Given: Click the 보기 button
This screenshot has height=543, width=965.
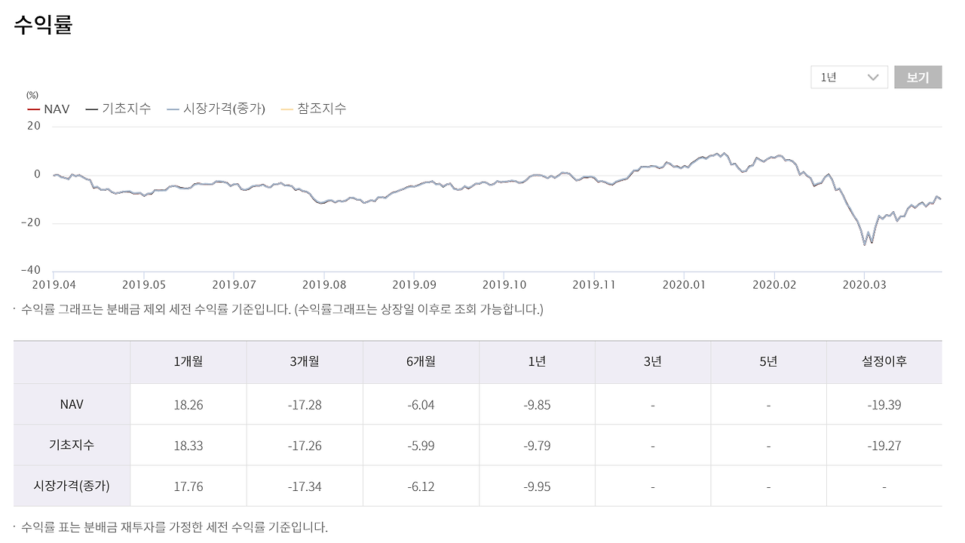Looking at the screenshot, I should point(918,77).
